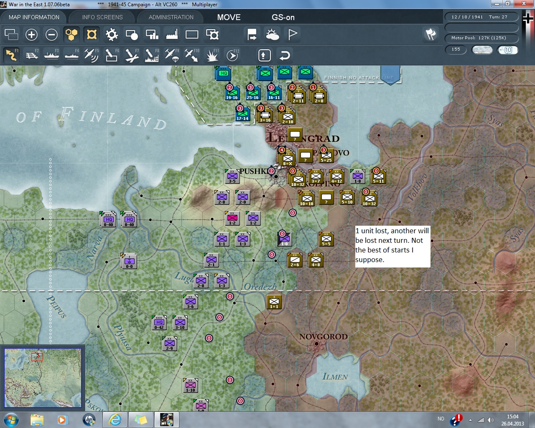Select the green HQ unit counter

coord(224,73)
